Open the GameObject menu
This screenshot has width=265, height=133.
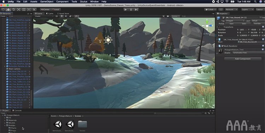coord(47,1)
